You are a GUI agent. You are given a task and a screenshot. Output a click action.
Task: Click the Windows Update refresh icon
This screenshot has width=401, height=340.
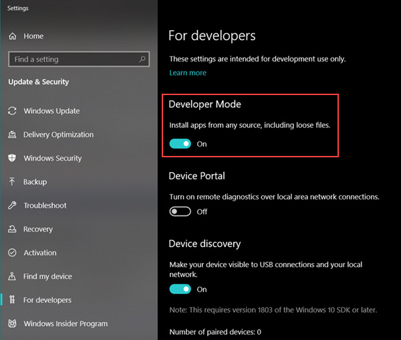click(12, 111)
